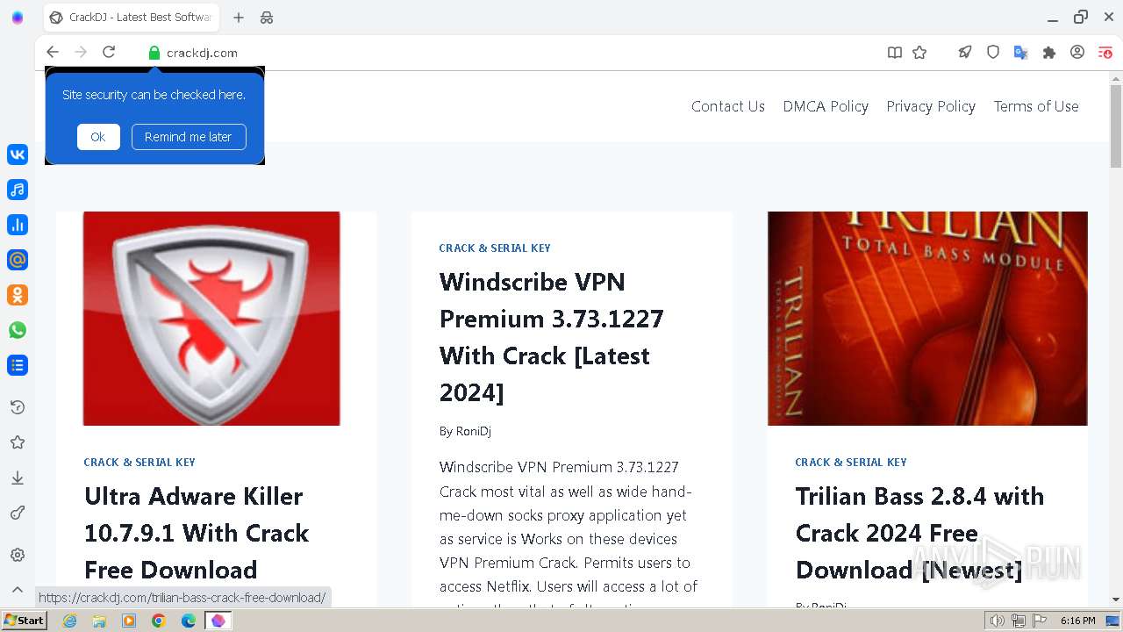This screenshot has width=1123, height=632.
Task: Select the CrackDJ browser tab
Action: click(132, 18)
